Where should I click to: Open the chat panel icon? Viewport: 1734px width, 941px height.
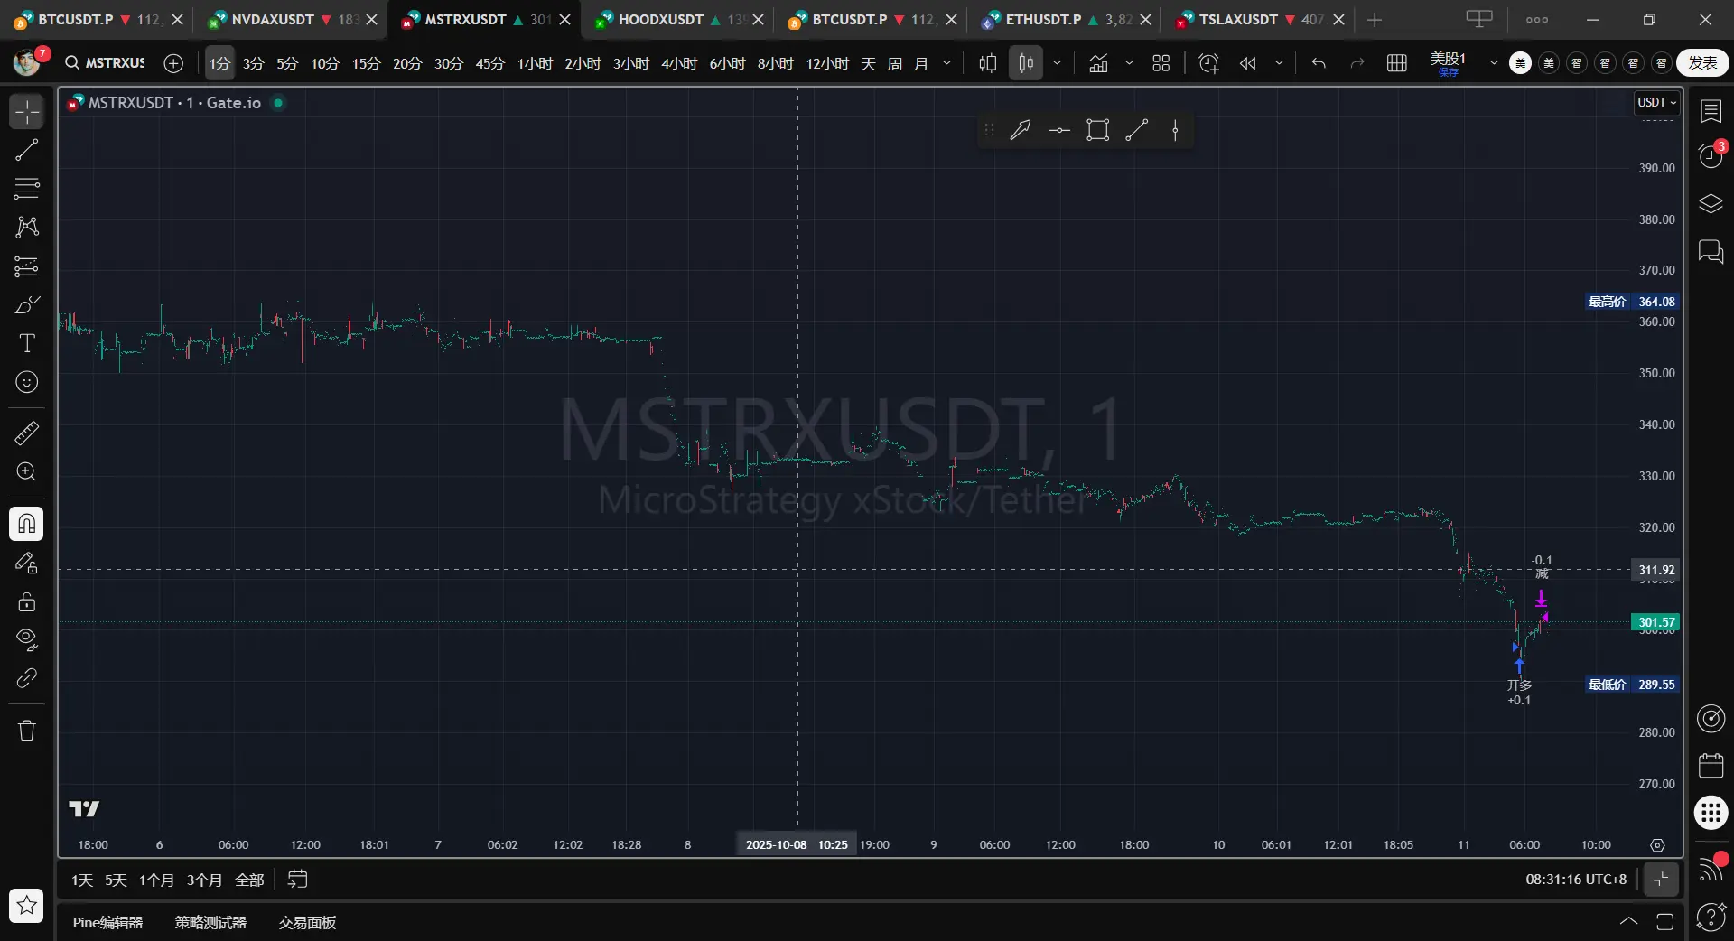point(1711,251)
